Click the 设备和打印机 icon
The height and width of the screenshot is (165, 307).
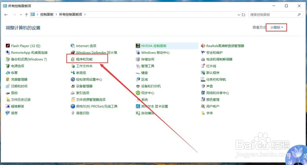coord(138,86)
